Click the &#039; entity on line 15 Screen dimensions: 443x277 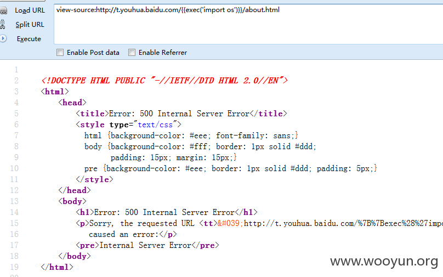(230, 223)
